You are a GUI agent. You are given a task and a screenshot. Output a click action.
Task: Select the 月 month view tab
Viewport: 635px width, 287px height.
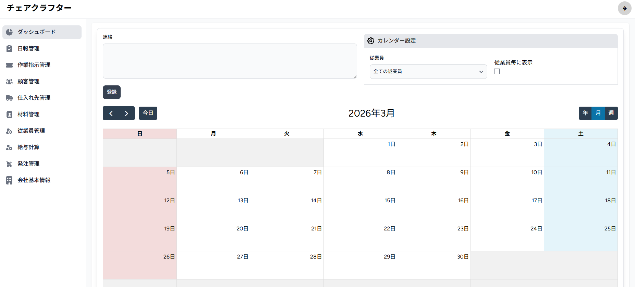[598, 113]
